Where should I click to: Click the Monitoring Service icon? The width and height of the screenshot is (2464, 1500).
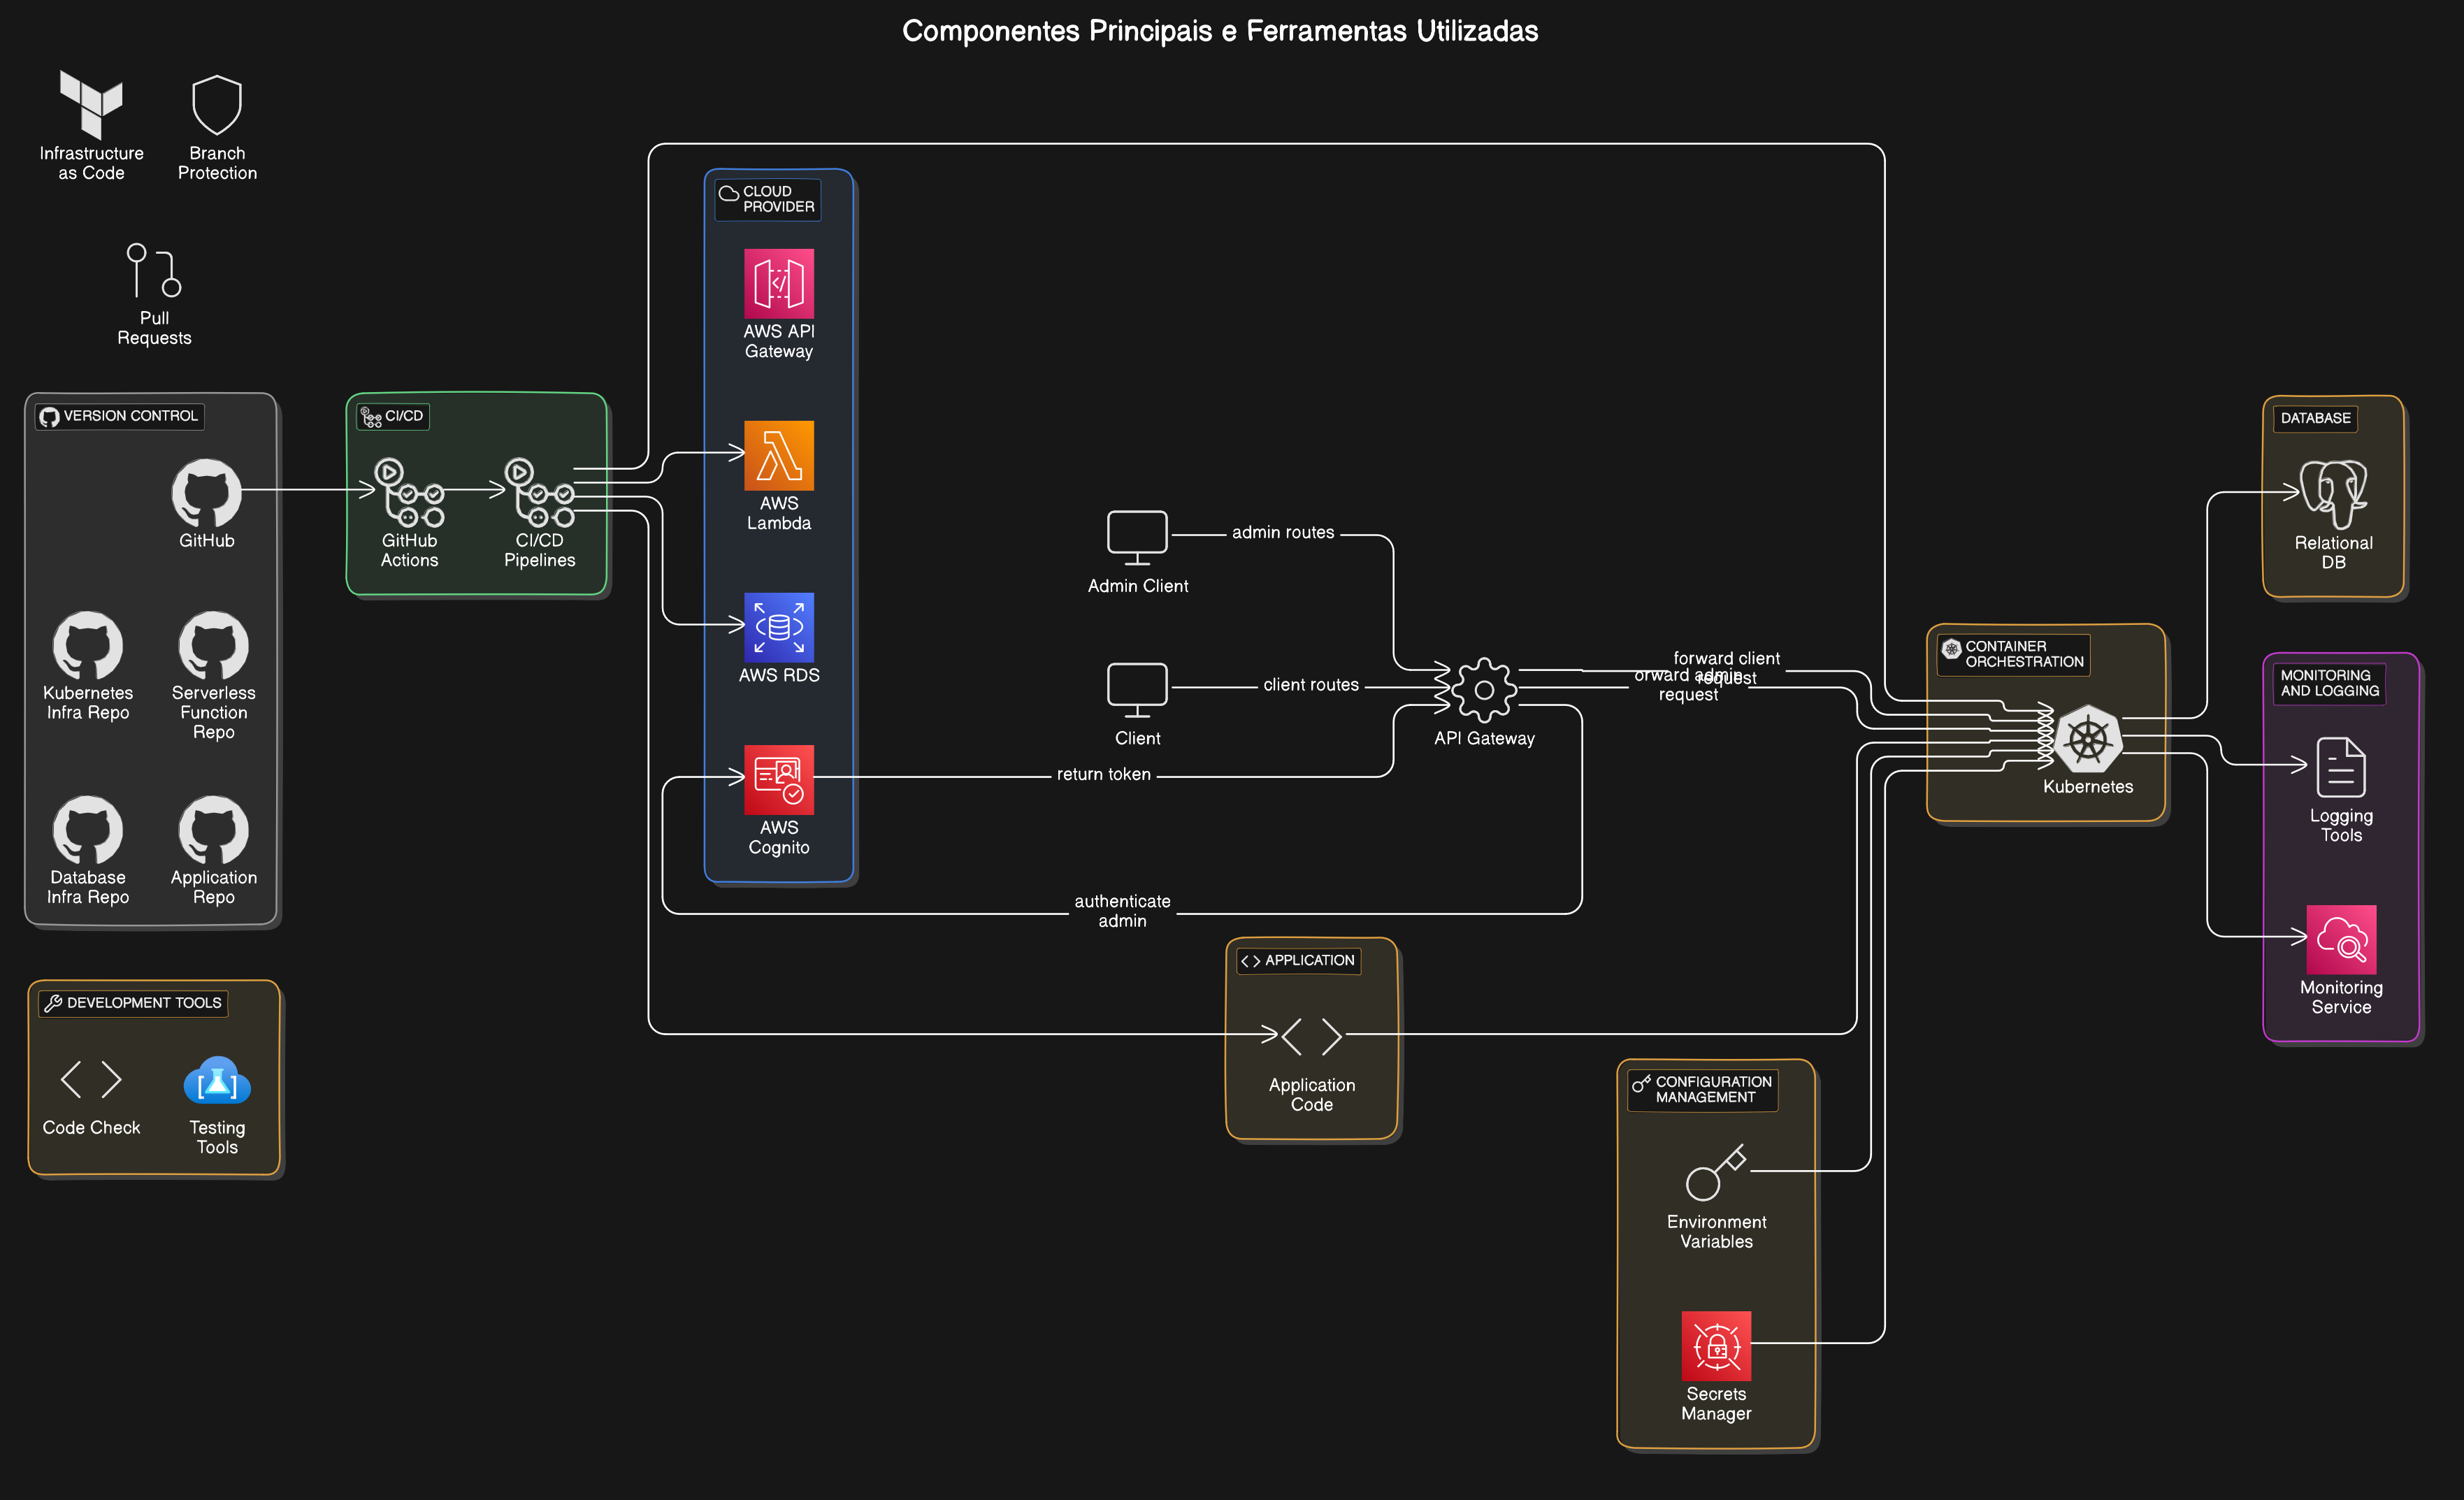2340,940
